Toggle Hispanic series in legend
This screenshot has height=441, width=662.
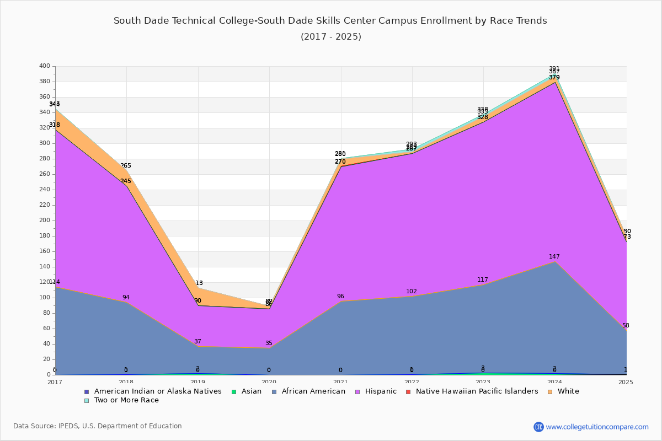click(376, 391)
